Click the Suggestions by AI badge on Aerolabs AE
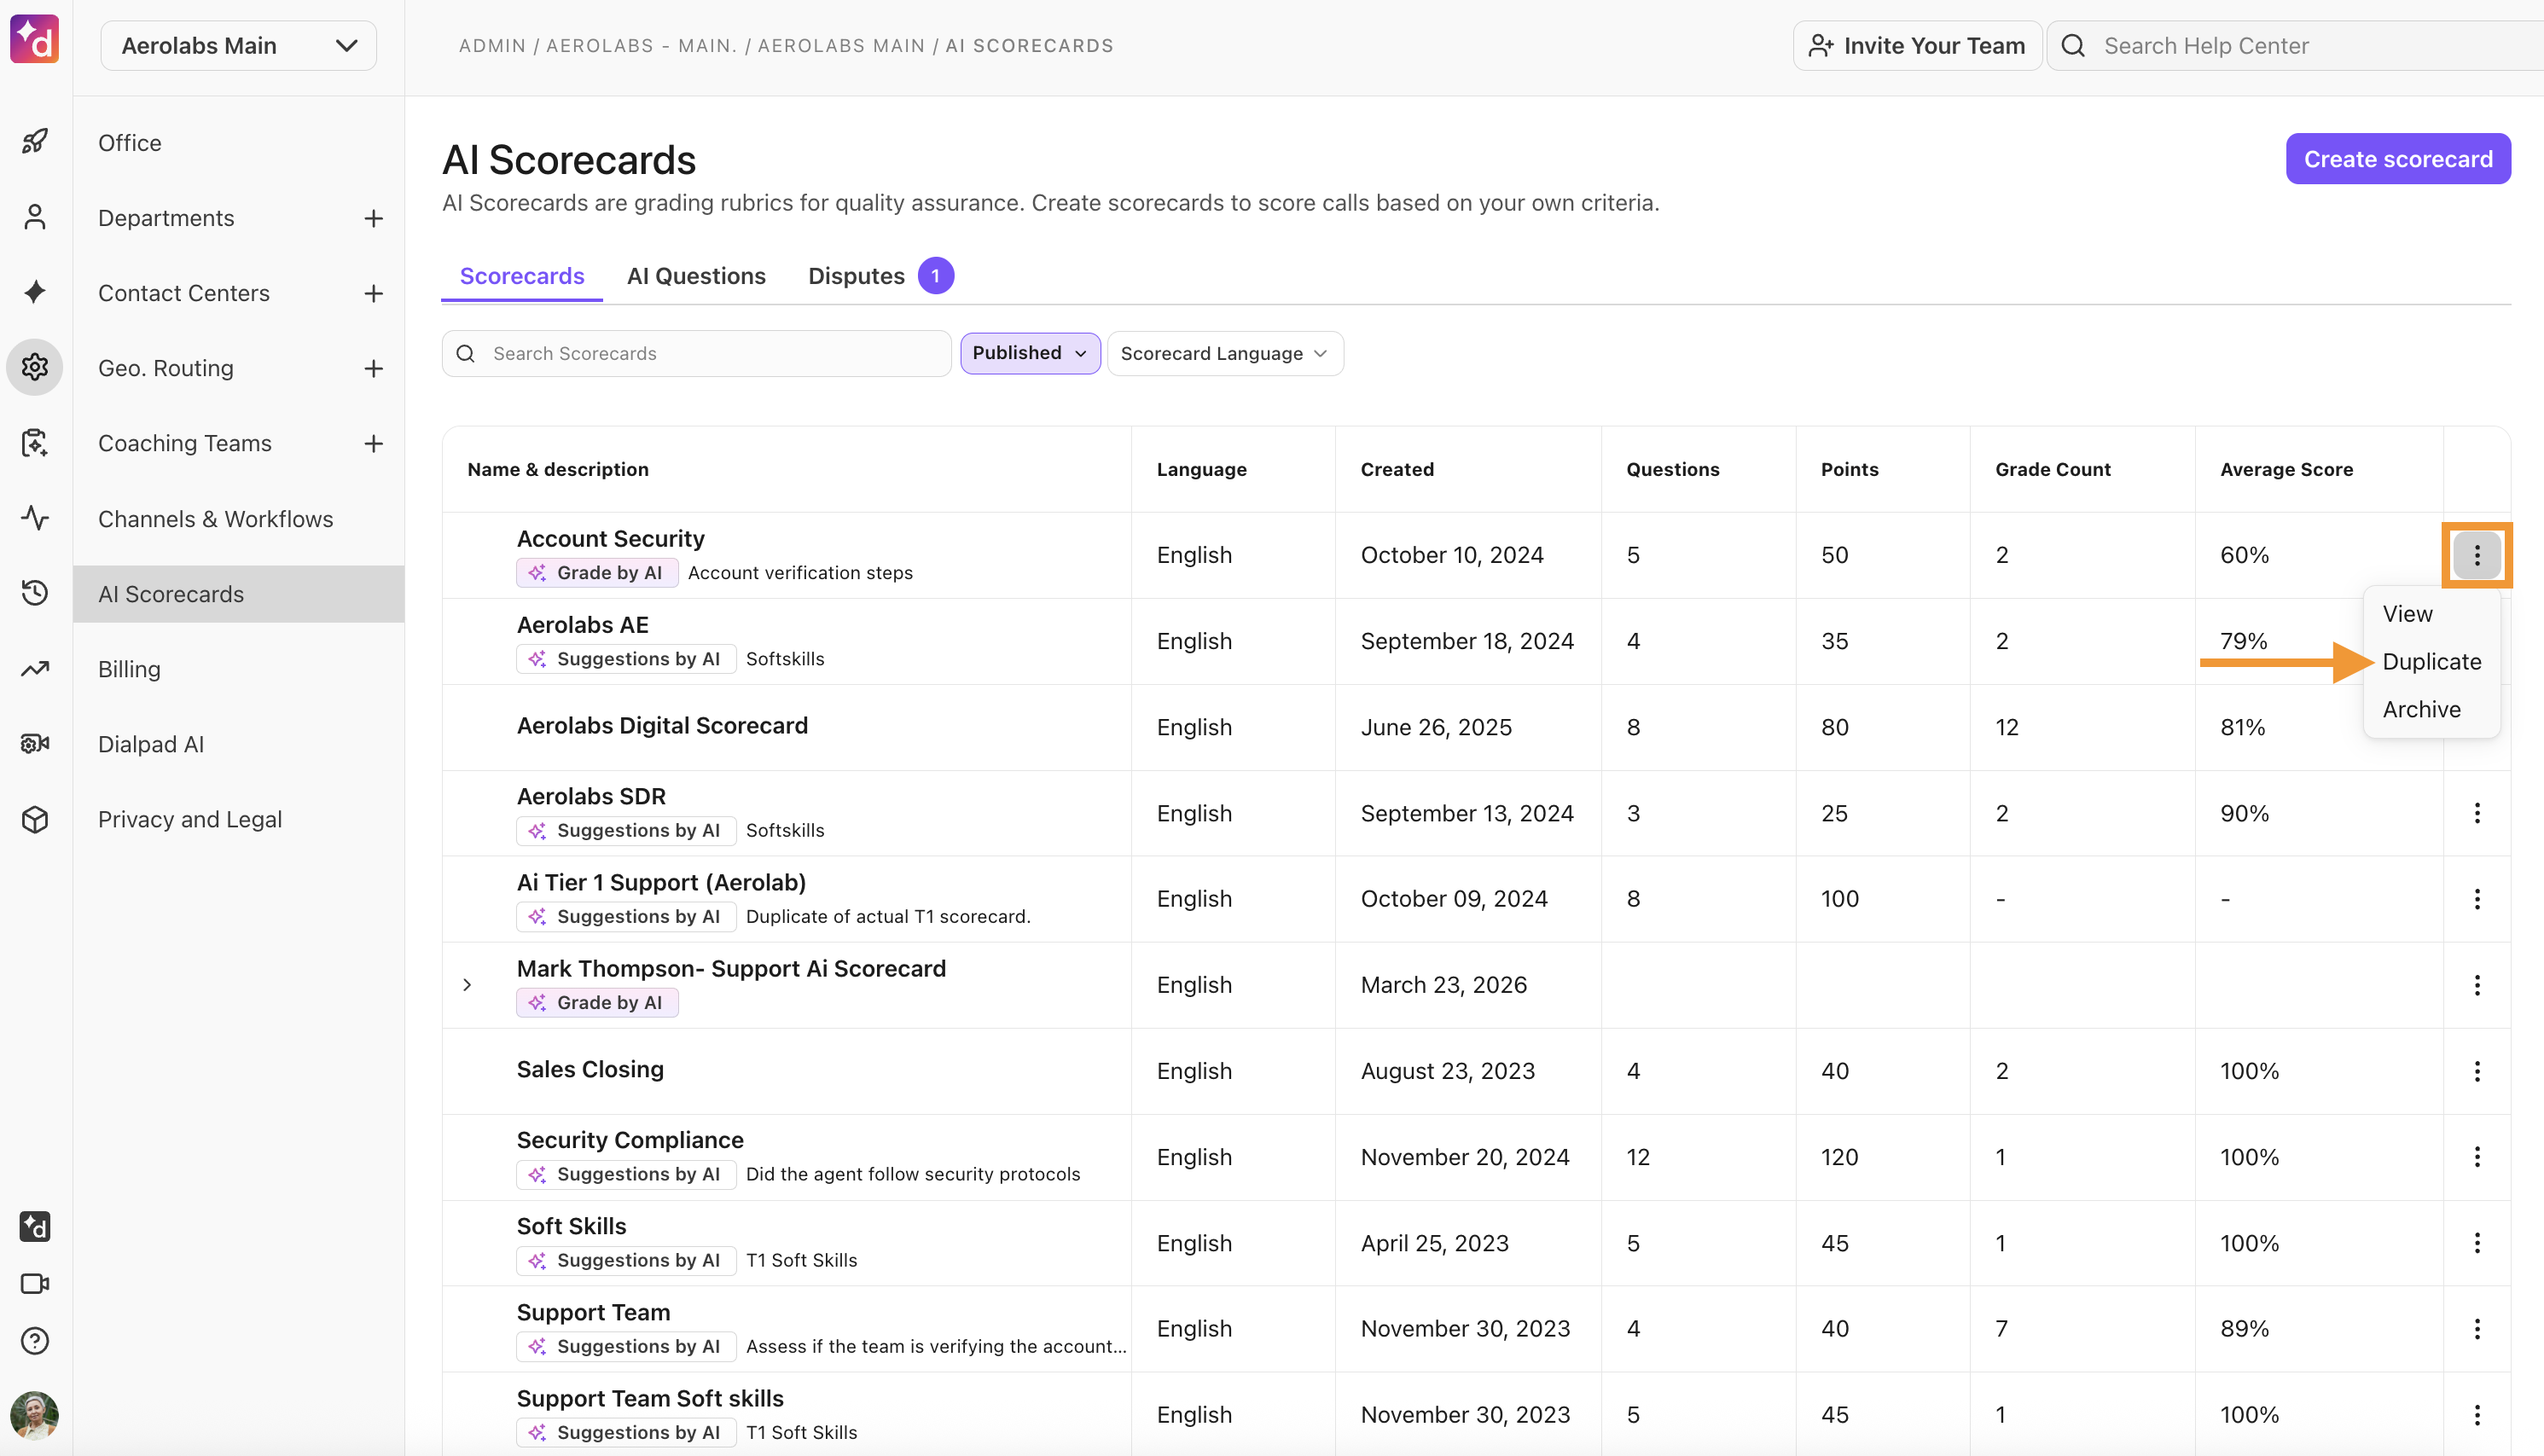Viewport: 2544px width, 1456px height. coord(627,659)
